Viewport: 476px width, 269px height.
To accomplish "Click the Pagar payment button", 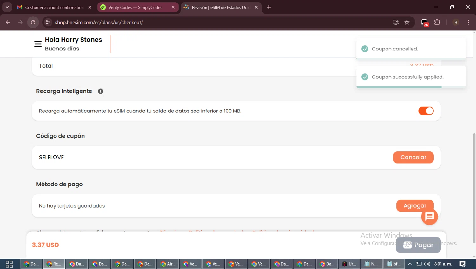I will (418, 245).
